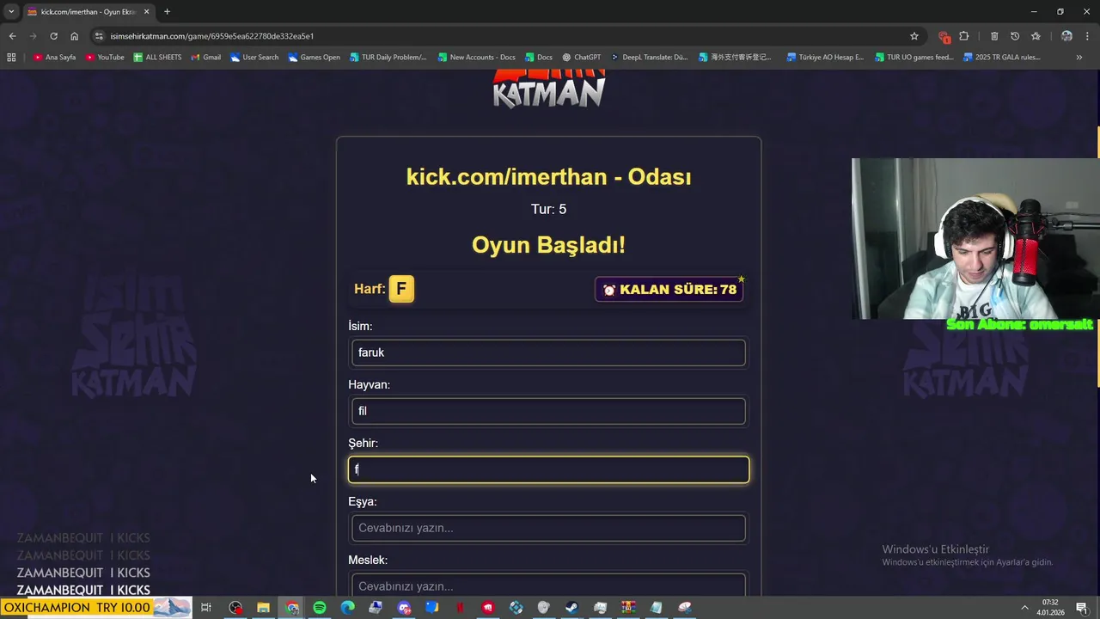
Task: Click the trash can extension icon
Action: [994, 36]
